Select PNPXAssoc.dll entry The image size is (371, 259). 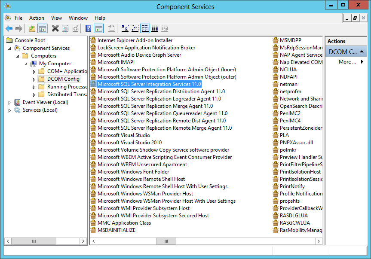296,143
